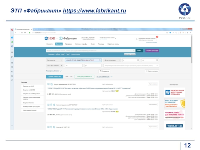Select the Все 7 145 tab
This screenshot has height=150, width=200.
tap(69, 77)
